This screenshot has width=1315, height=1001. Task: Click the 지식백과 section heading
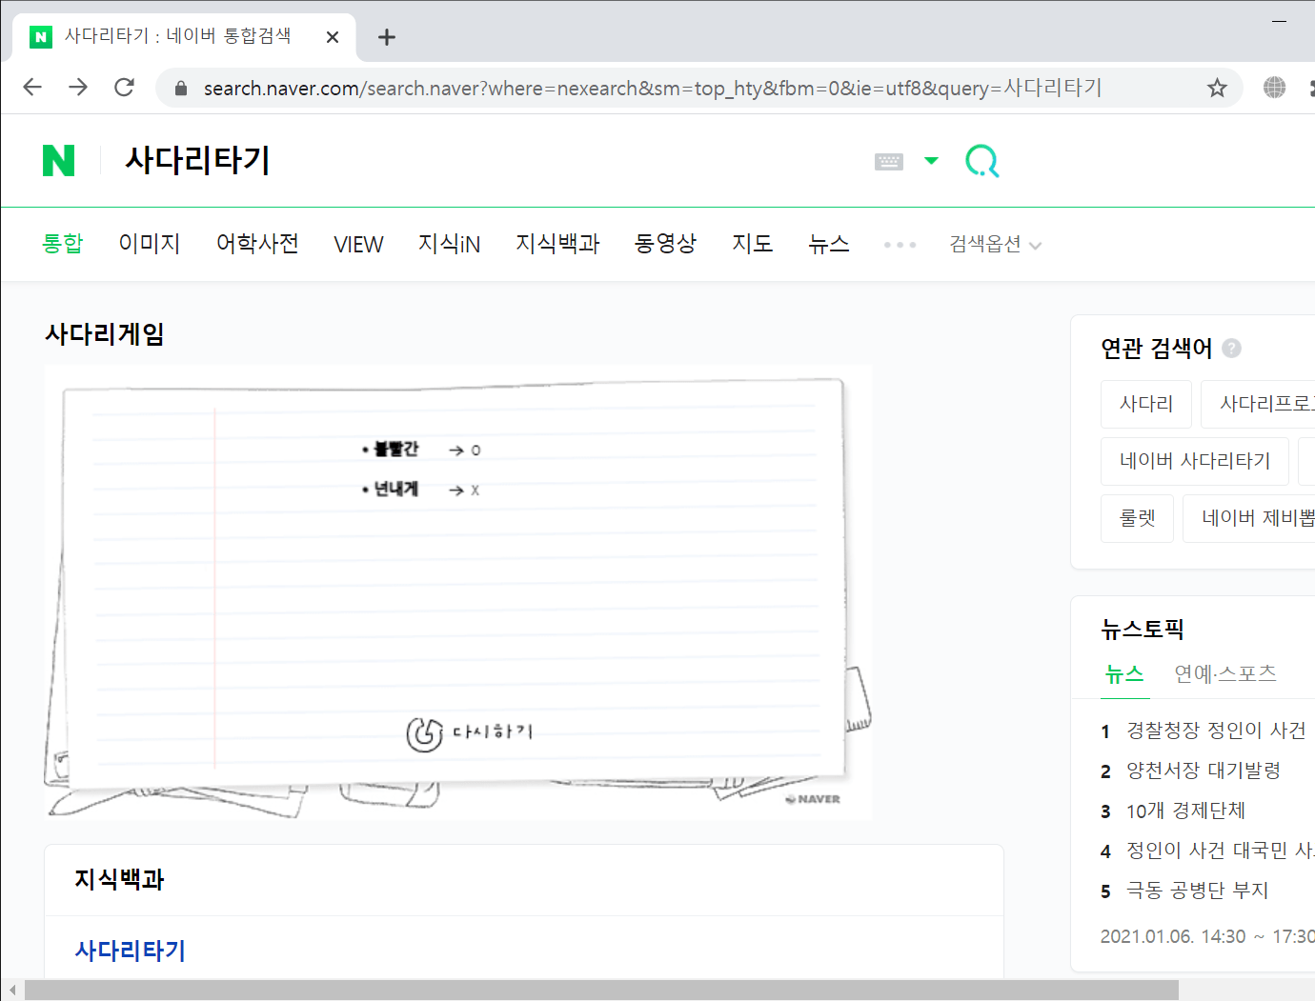(x=119, y=879)
